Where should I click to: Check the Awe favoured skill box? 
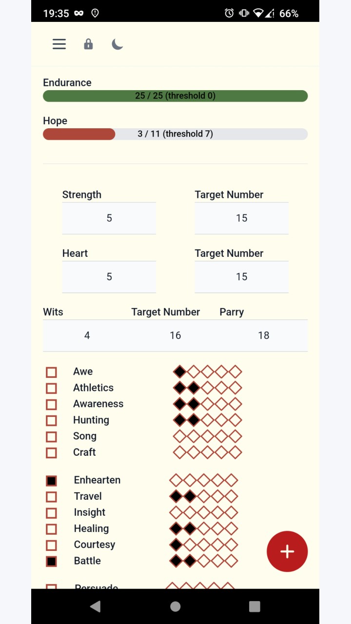(51, 372)
